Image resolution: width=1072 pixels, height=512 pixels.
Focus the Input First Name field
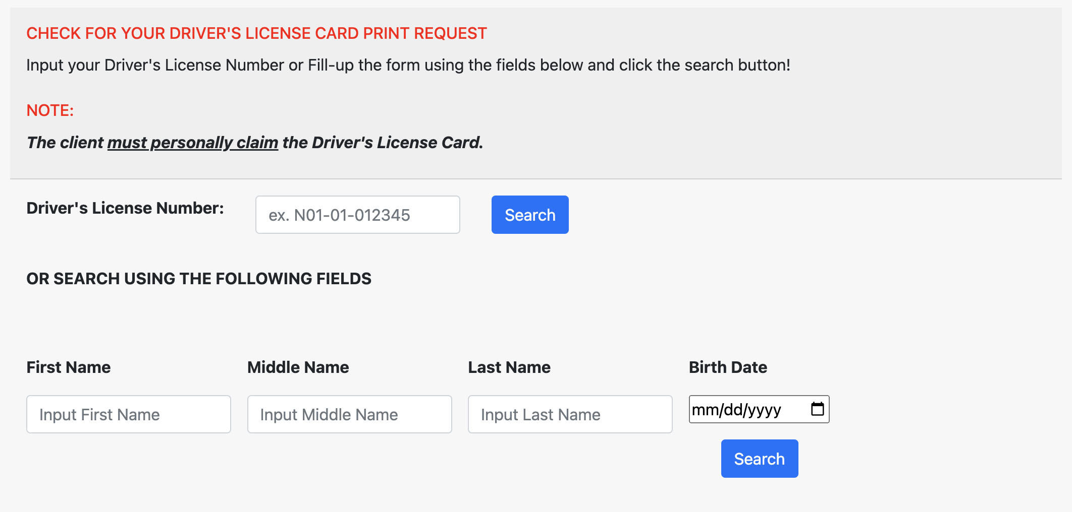129,414
